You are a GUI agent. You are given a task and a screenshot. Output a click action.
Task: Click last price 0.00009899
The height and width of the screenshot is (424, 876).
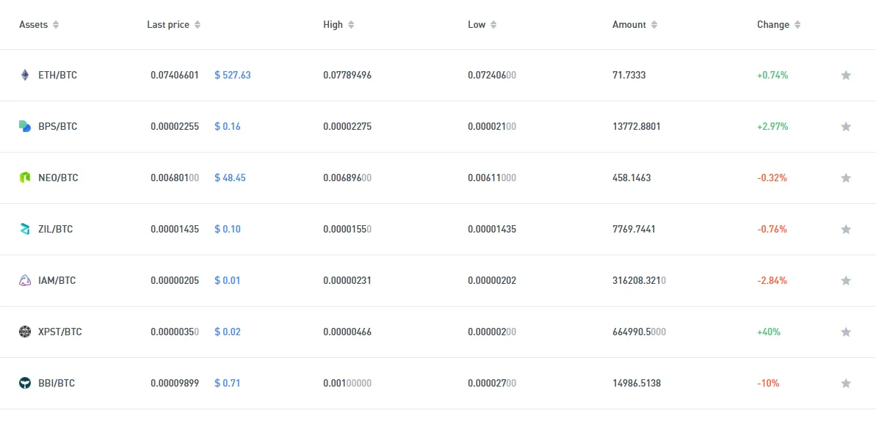tap(175, 383)
